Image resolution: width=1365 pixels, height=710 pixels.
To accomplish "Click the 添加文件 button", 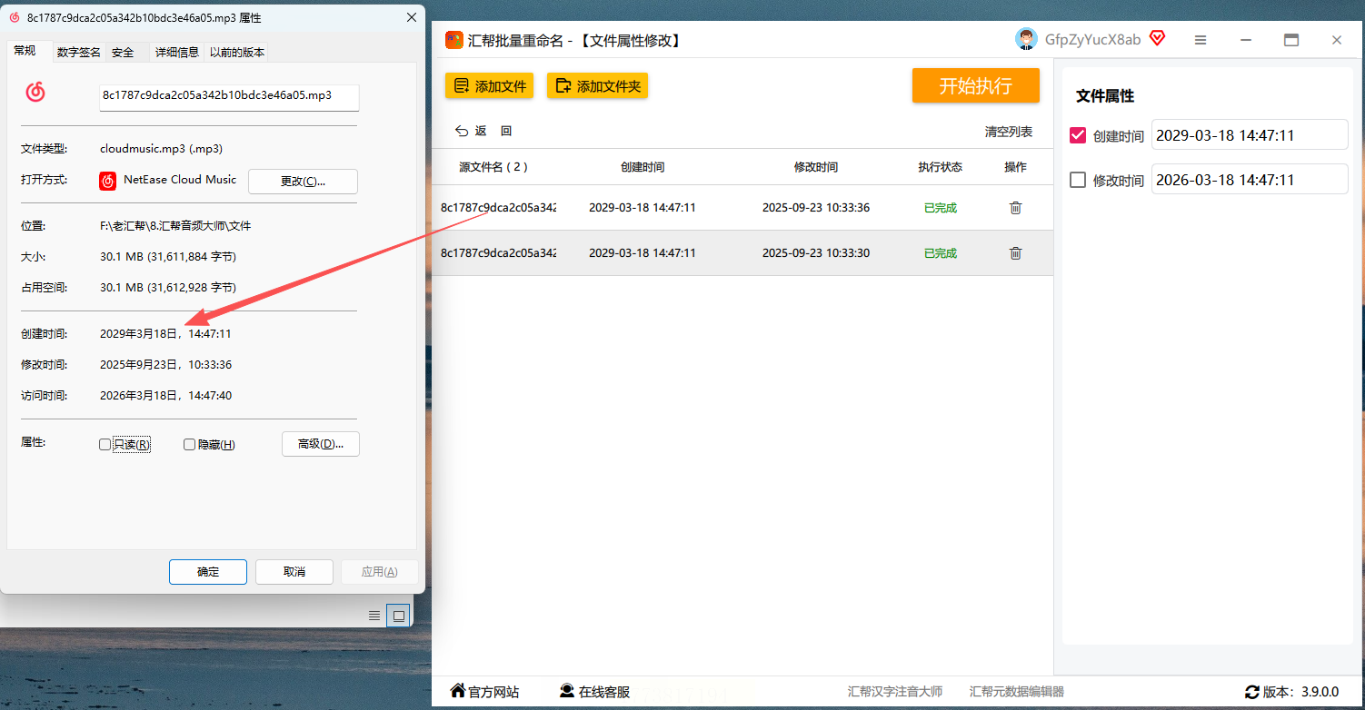I will (489, 85).
